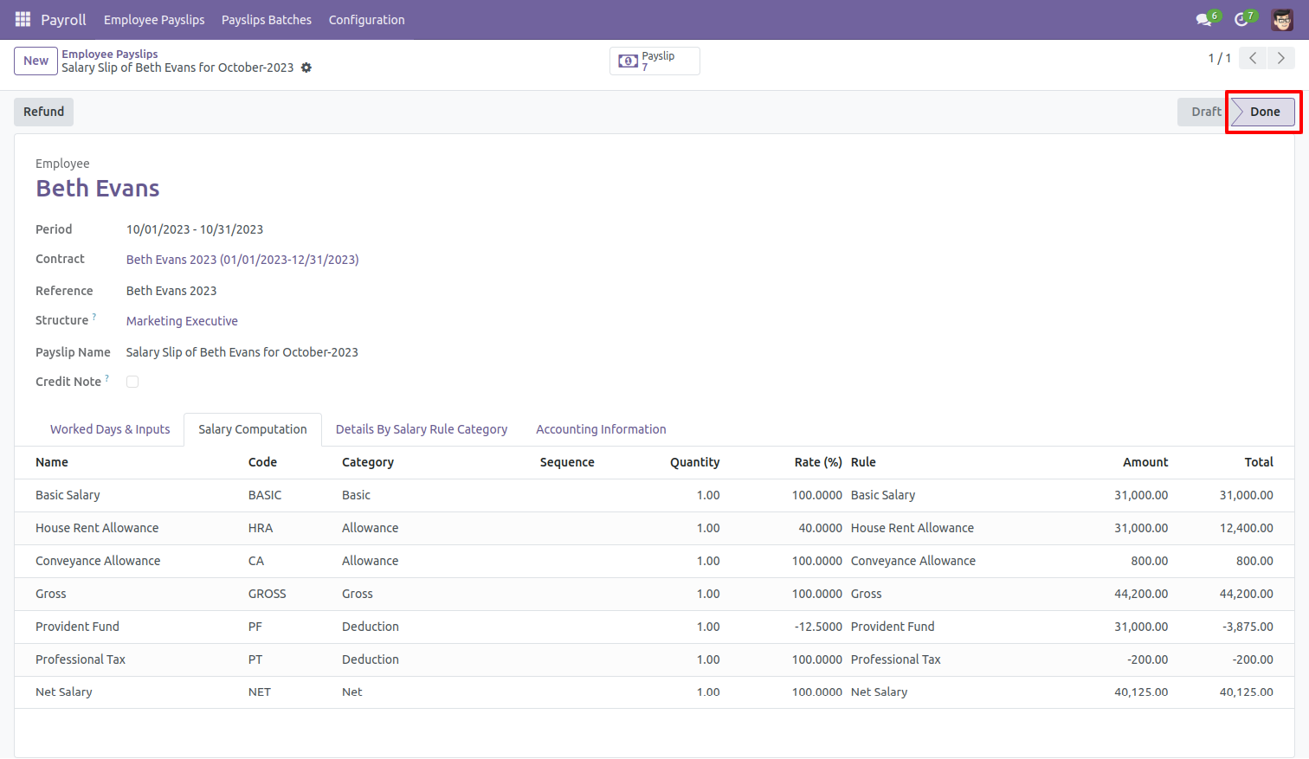Open the Net Salary line name
Viewport: 1309px width, 759px height.
(x=64, y=692)
